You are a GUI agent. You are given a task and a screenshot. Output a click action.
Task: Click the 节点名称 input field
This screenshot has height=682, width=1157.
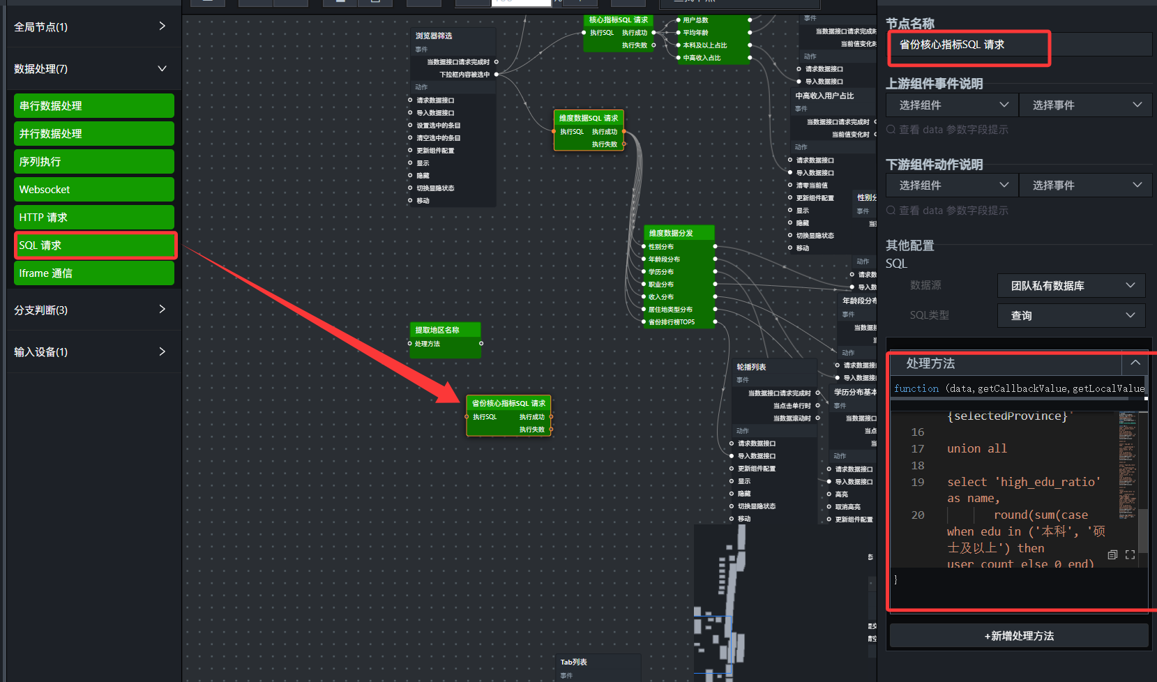pyautogui.click(x=1019, y=45)
